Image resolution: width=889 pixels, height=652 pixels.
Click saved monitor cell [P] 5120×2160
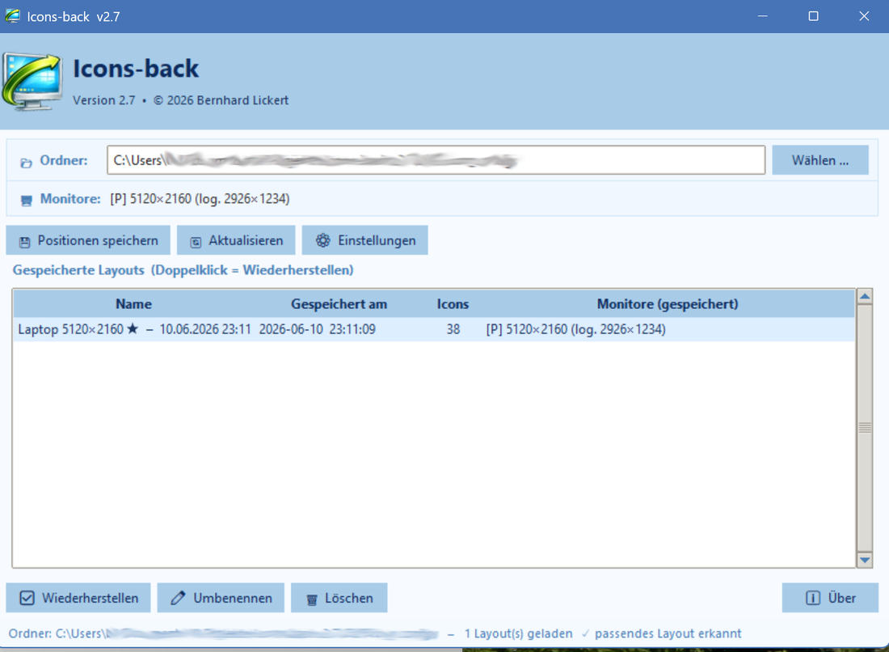[575, 329]
